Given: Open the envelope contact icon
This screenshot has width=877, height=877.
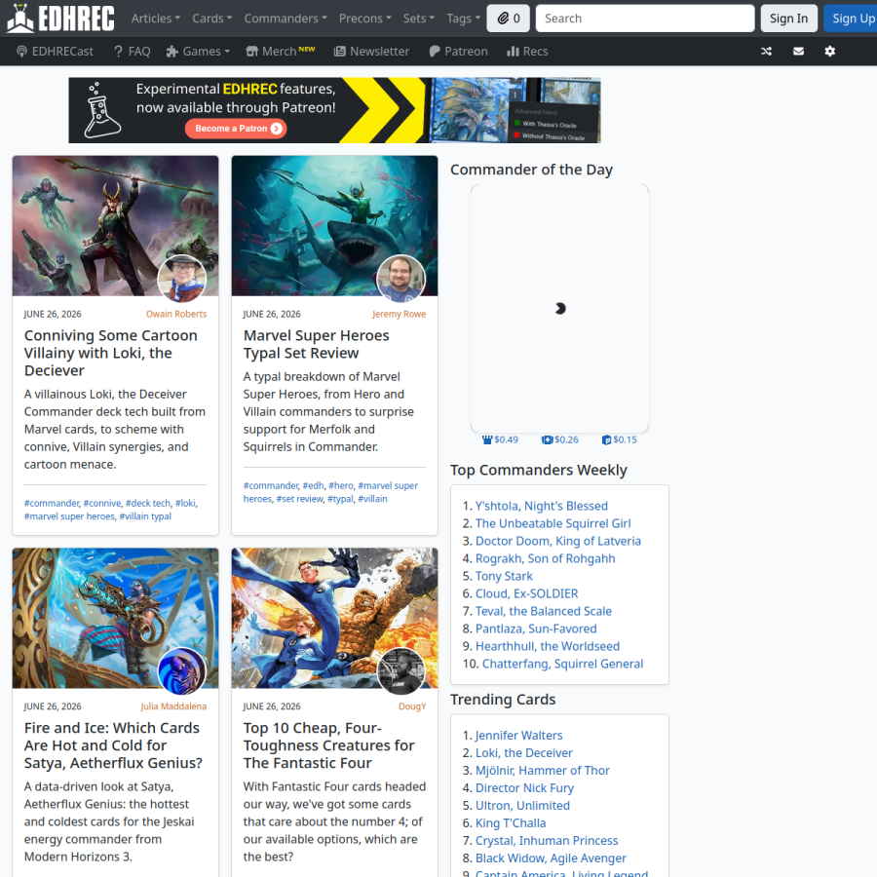Looking at the screenshot, I should pyautogui.click(x=798, y=51).
